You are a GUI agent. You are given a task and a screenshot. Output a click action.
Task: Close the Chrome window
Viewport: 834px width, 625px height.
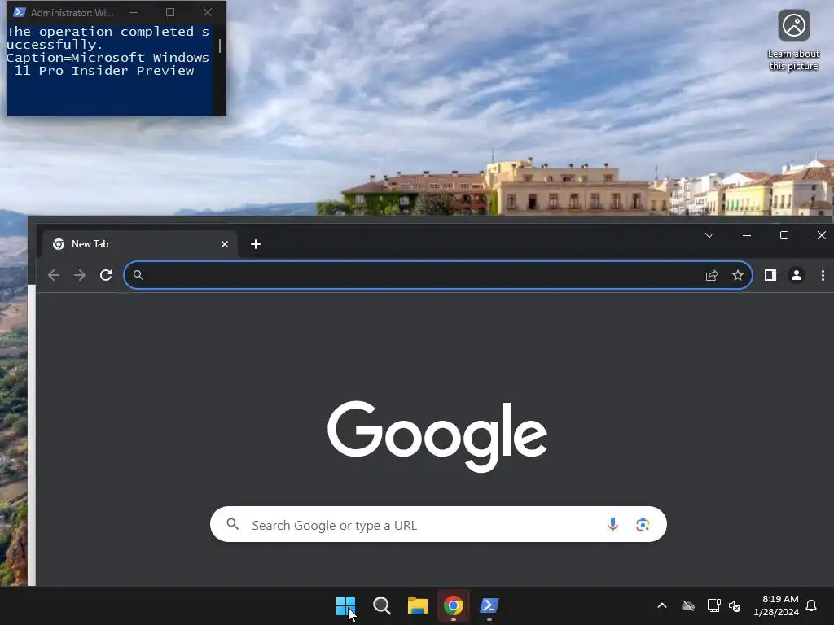pos(821,235)
